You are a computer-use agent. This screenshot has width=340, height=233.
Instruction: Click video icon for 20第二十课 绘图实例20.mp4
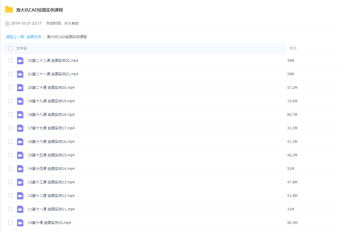(20, 87)
